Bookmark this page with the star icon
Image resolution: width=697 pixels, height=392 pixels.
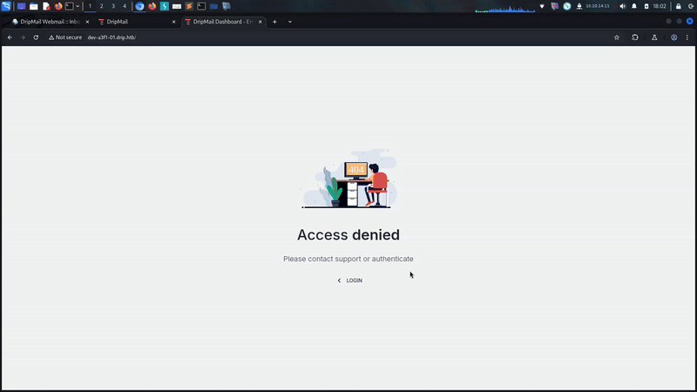pyautogui.click(x=617, y=37)
